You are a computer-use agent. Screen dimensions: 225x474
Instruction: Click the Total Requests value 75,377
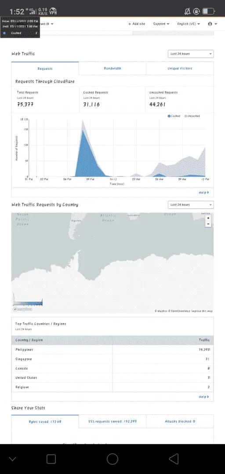click(x=25, y=104)
